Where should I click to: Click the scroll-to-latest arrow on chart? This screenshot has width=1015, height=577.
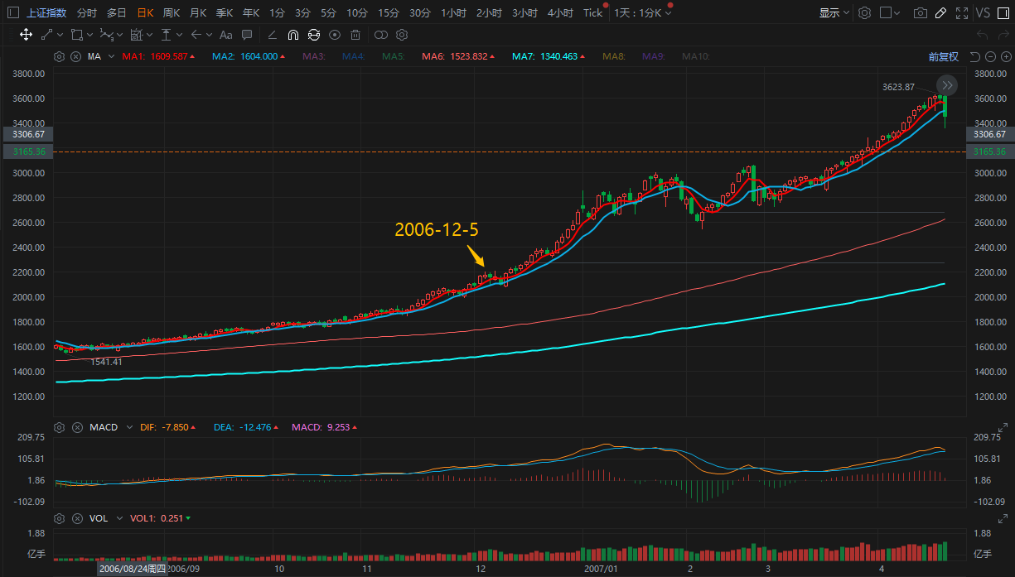click(947, 84)
